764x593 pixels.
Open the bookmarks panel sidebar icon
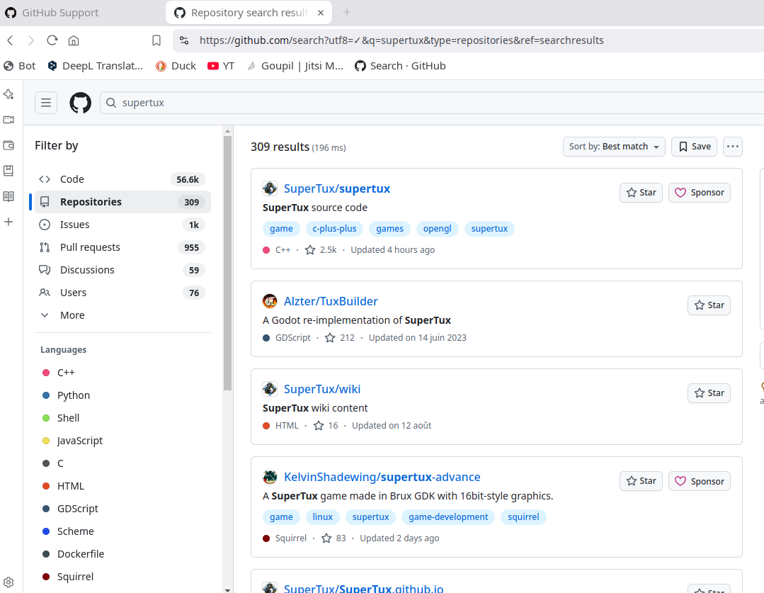(8, 171)
